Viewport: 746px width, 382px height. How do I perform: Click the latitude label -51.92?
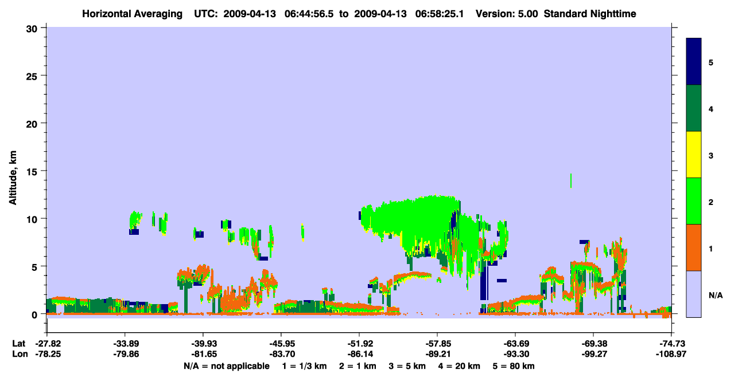(359, 344)
